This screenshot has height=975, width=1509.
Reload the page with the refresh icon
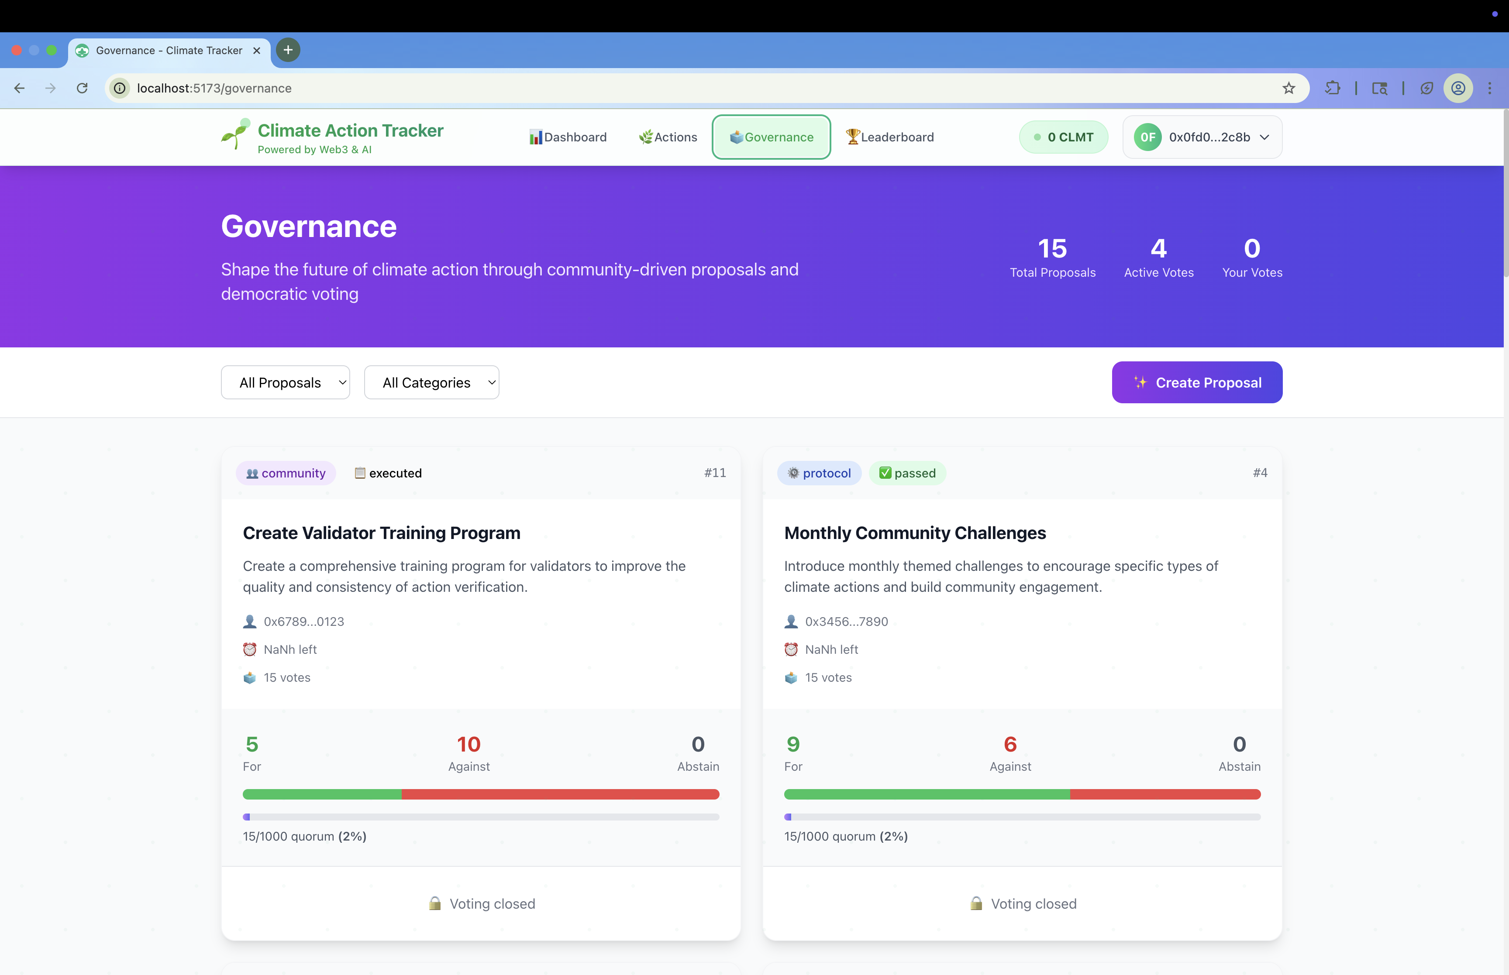point(83,88)
